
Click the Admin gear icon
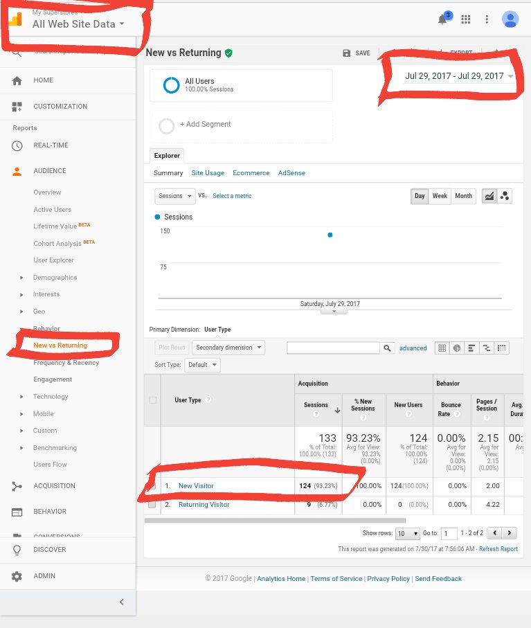coord(17,576)
